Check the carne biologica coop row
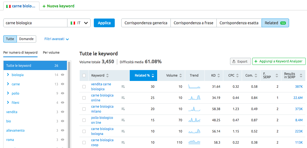The image size is (307, 148). click(84, 143)
